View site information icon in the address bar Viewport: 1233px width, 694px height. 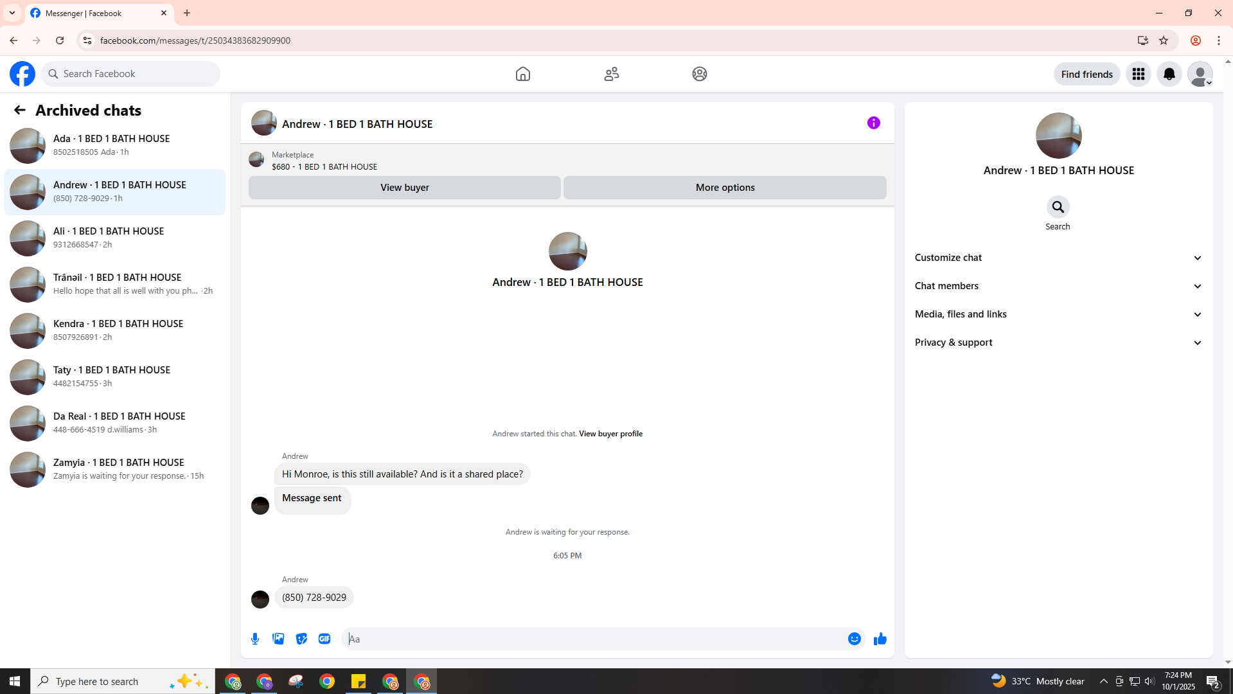[x=87, y=40]
